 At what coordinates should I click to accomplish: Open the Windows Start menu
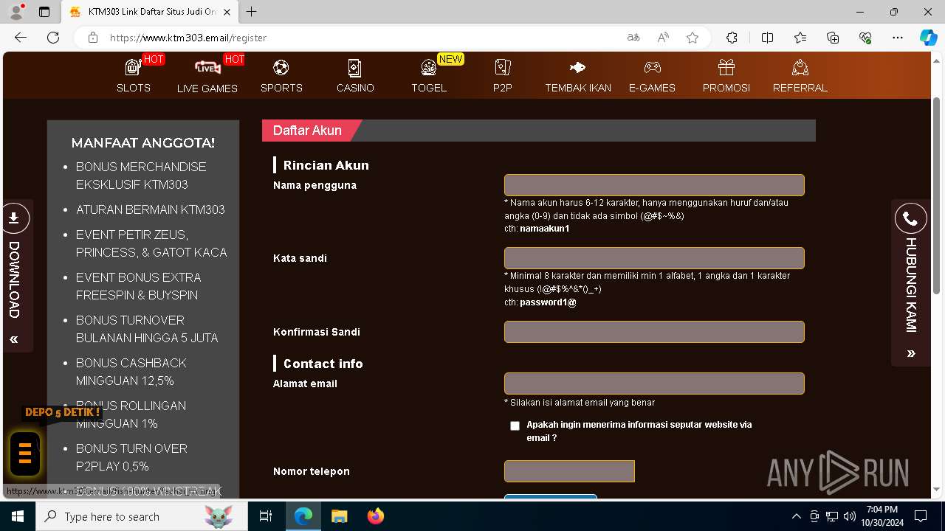18,516
